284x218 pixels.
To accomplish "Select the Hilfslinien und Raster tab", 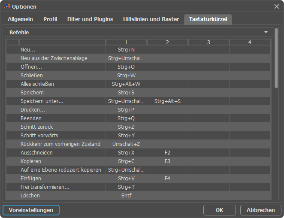I will point(151,19).
